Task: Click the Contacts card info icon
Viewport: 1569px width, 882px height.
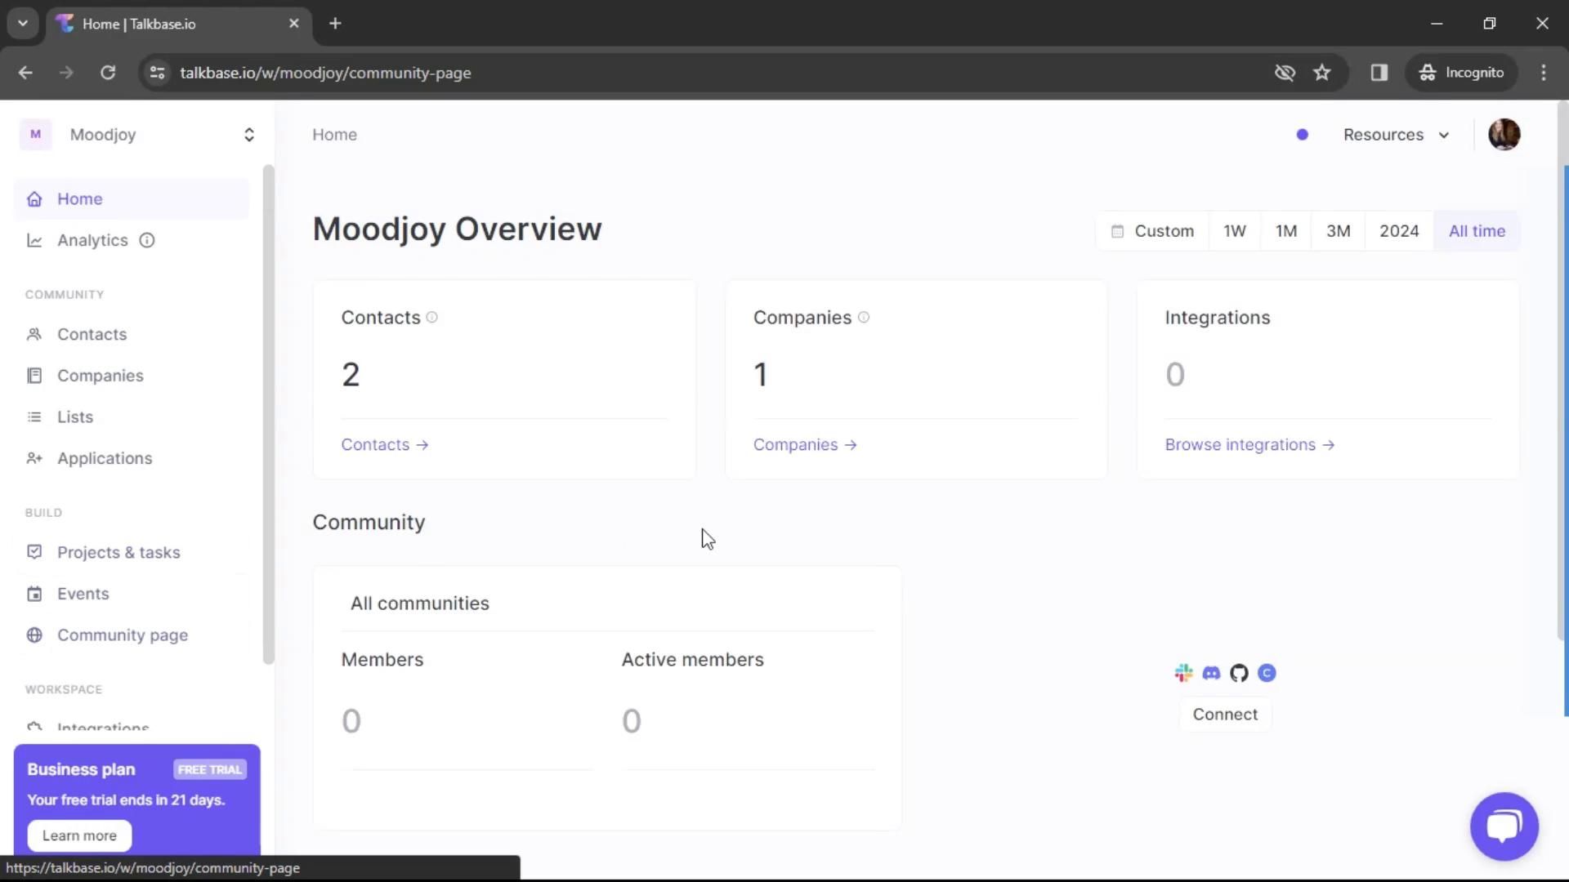Action: tap(432, 318)
